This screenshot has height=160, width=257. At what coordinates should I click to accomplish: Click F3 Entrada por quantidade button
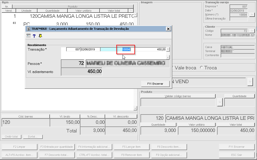57,147
